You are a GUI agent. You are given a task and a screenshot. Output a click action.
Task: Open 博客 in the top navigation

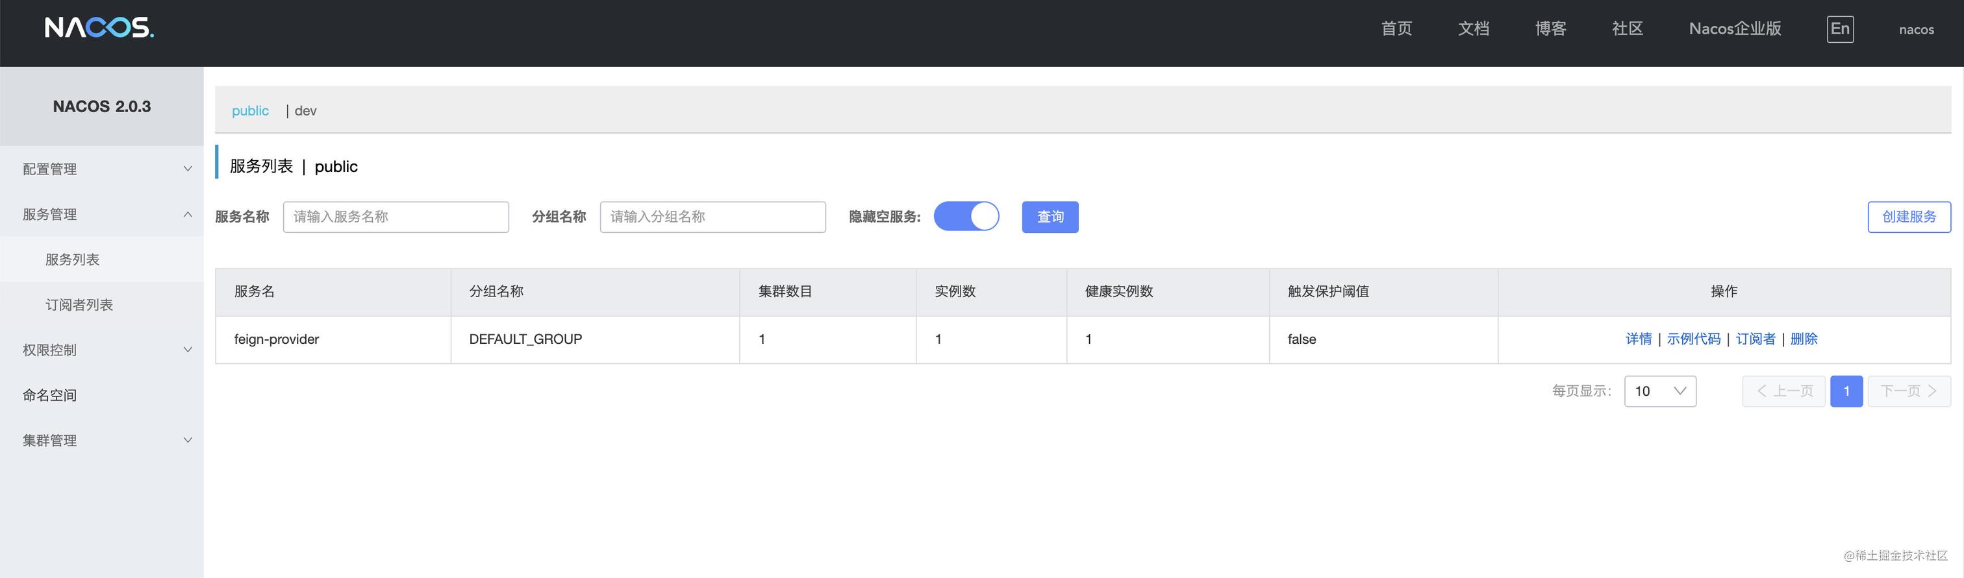click(1551, 28)
